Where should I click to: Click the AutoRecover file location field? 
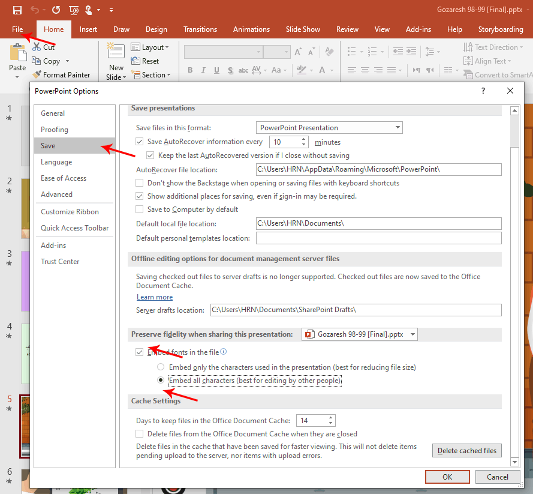[x=378, y=170]
